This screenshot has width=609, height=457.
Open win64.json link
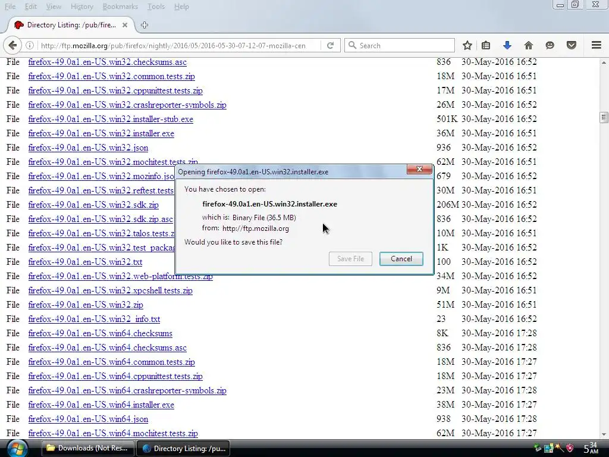(88, 420)
